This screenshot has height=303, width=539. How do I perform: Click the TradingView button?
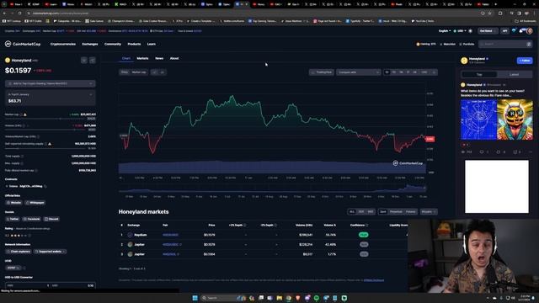(x=322, y=72)
